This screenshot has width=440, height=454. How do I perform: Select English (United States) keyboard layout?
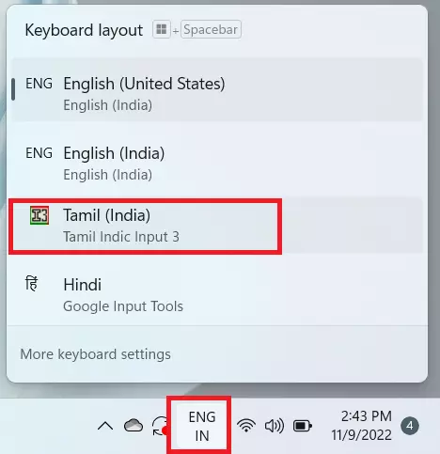pyautogui.click(x=217, y=90)
